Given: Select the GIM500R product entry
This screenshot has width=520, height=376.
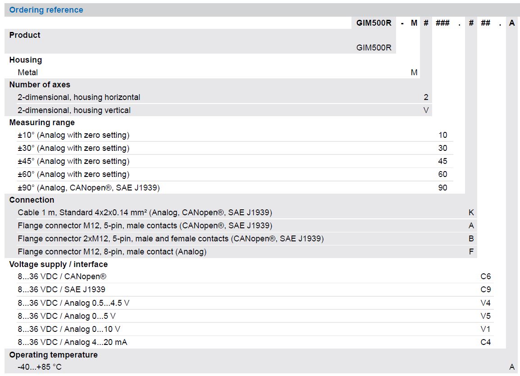Looking at the screenshot, I should [x=374, y=47].
